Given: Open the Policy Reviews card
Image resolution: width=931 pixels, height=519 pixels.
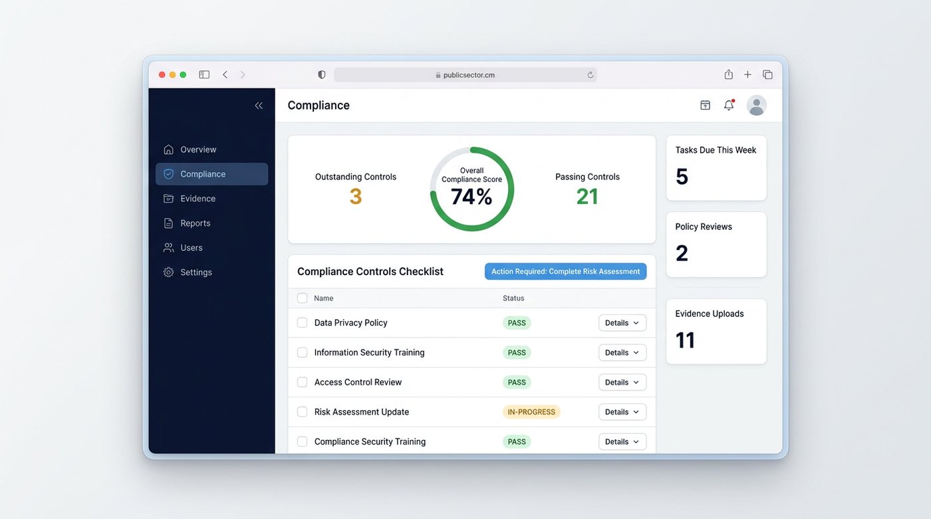Looking at the screenshot, I should [x=716, y=245].
